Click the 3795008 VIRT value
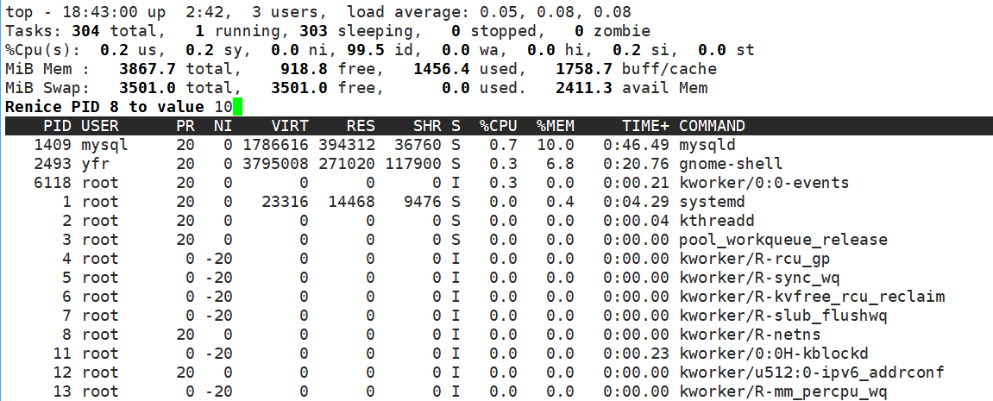993x401 pixels. [x=275, y=164]
